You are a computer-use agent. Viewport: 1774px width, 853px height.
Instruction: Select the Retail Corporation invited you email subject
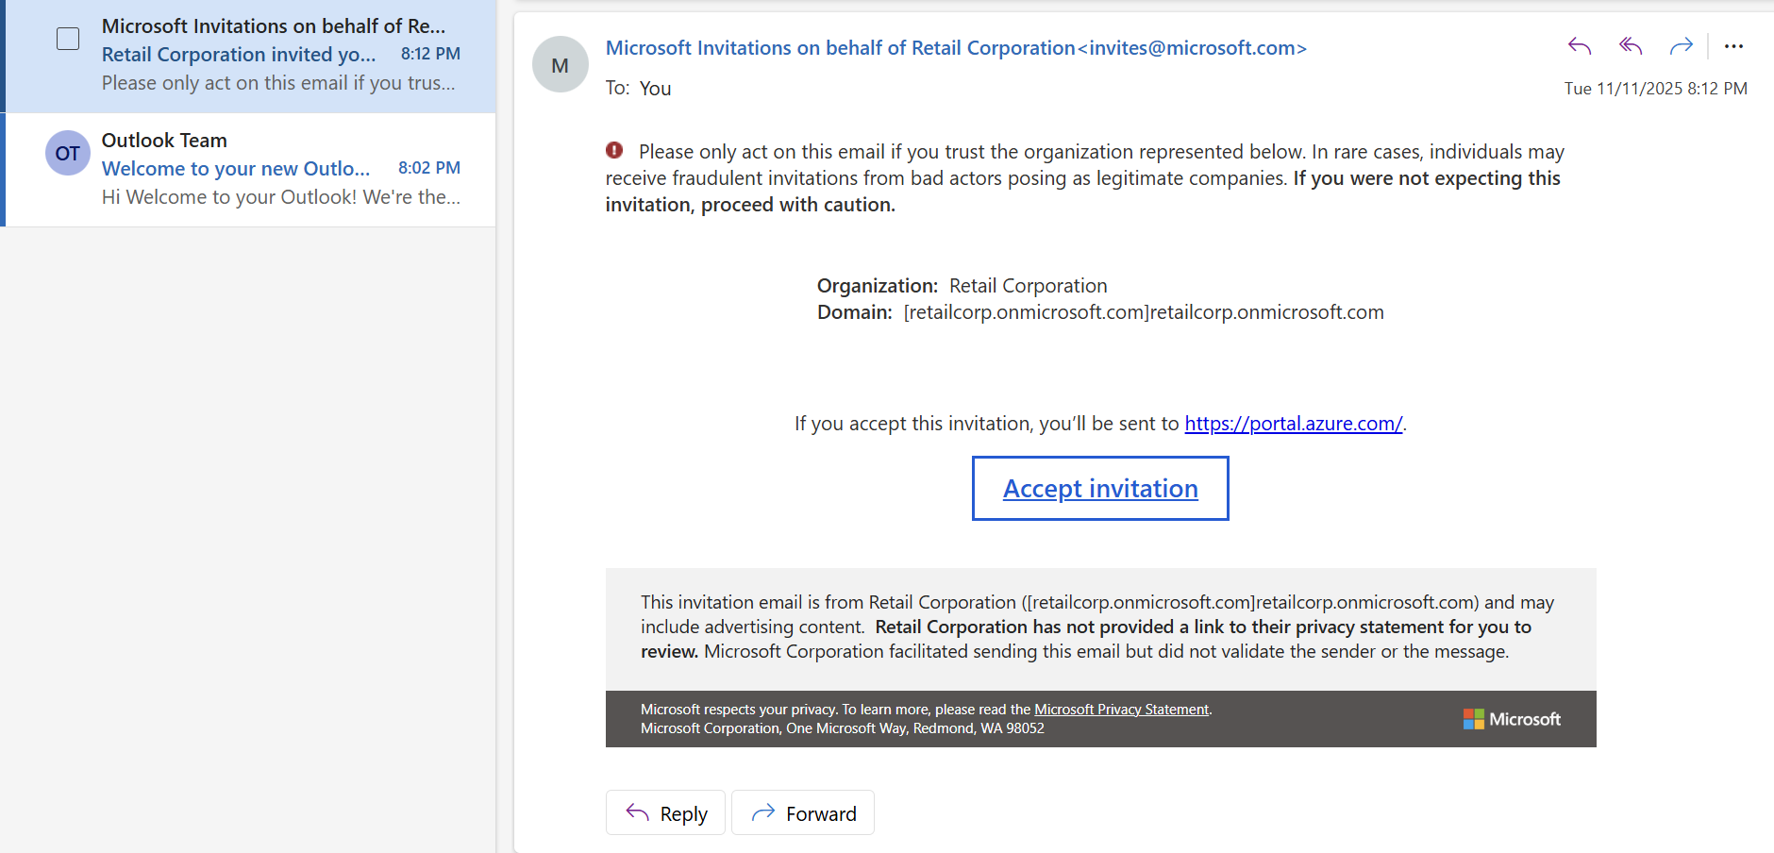coord(239,55)
